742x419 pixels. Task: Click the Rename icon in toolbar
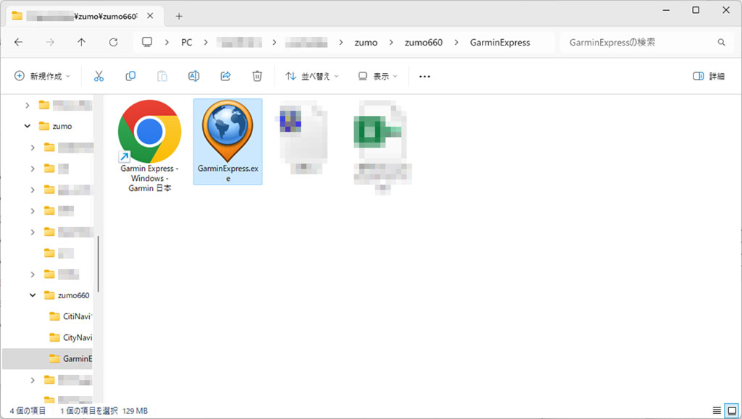pos(193,76)
